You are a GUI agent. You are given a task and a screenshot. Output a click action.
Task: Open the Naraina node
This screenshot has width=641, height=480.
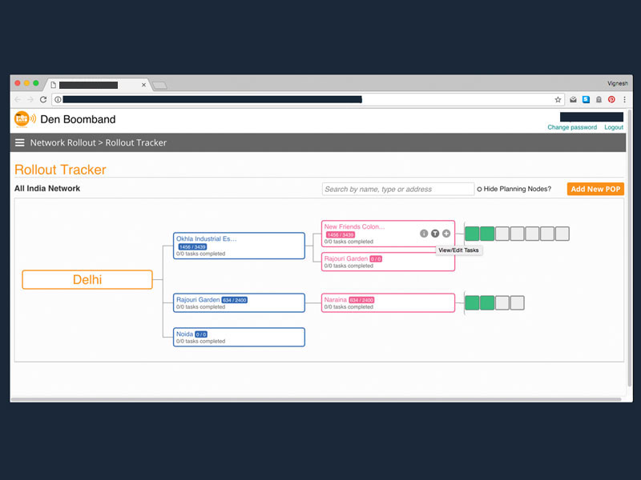point(388,302)
